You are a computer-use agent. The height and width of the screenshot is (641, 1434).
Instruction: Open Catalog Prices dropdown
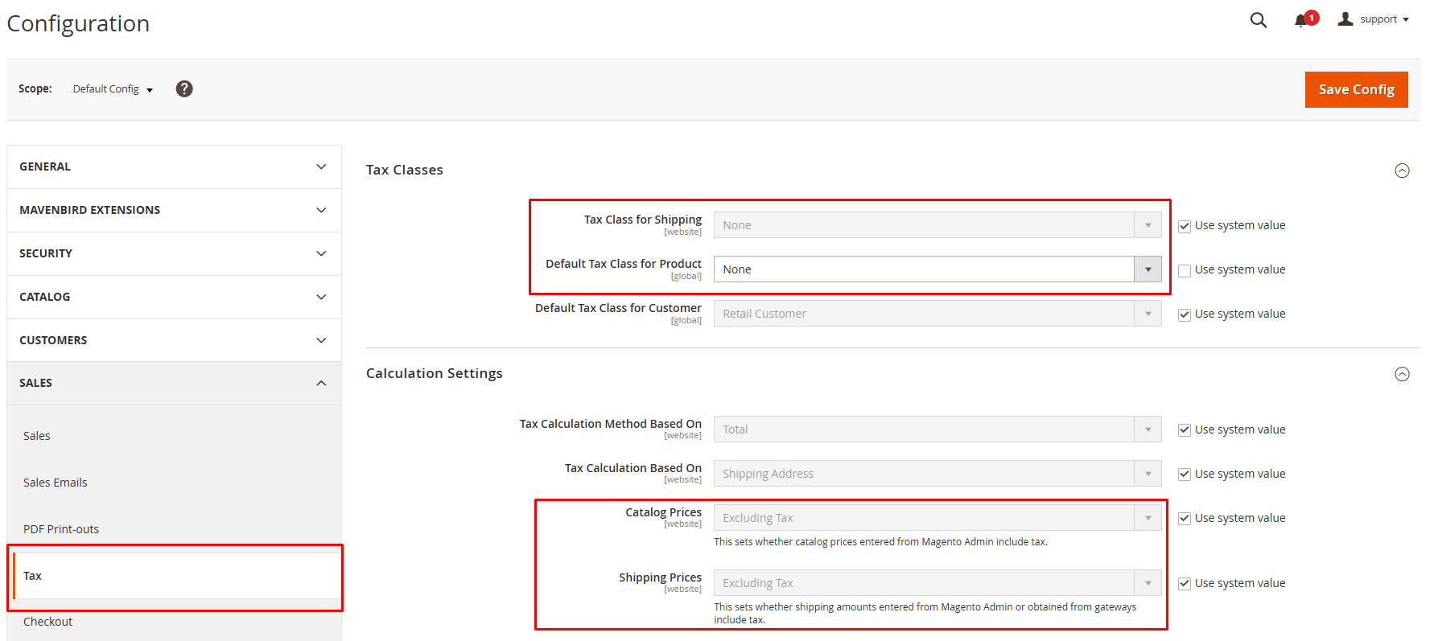click(937, 518)
